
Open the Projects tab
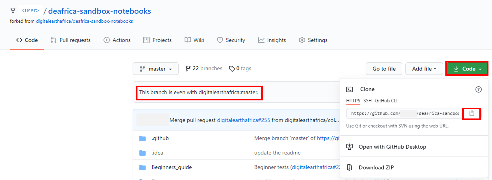pyautogui.click(x=157, y=40)
